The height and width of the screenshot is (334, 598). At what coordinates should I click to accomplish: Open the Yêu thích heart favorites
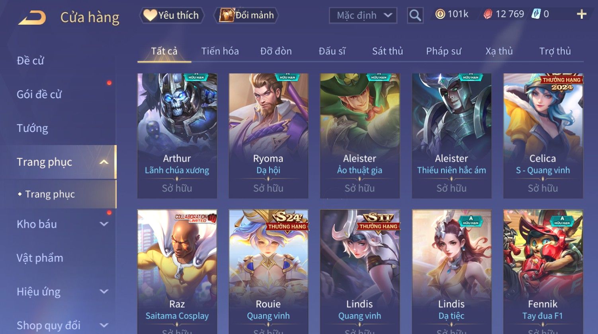(150, 15)
